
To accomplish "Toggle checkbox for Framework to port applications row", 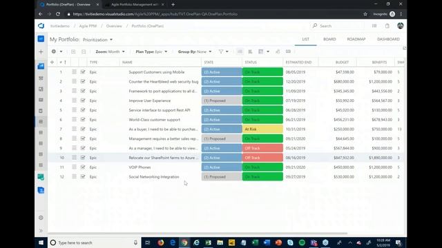I will coord(83,91).
